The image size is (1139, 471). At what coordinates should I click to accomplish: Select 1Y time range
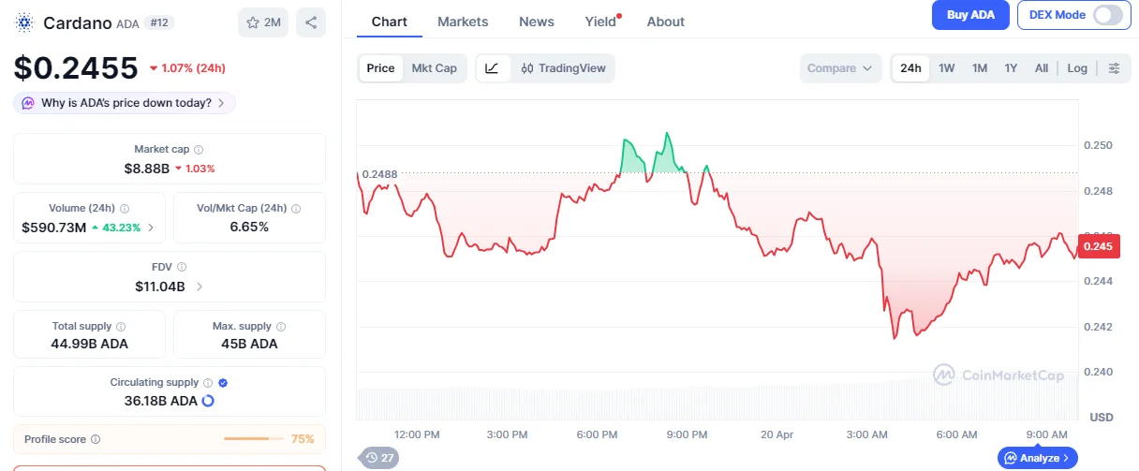coord(1011,68)
